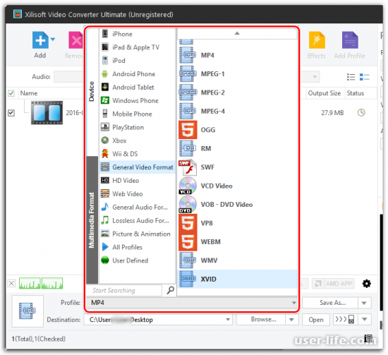Image resolution: width=388 pixels, height=355 pixels.
Task: Choose the iPod category
Action: coord(138,61)
